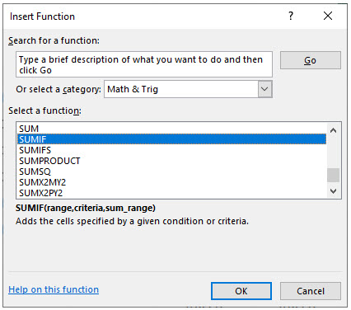Open Help on this function link
Viewport: 351px width, 310px height.
(54, 289)
